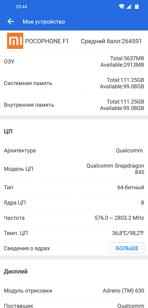Tap the Xiaomi Mi logo
The width and height of the screenshot is (148, 308).
point(15,41)
